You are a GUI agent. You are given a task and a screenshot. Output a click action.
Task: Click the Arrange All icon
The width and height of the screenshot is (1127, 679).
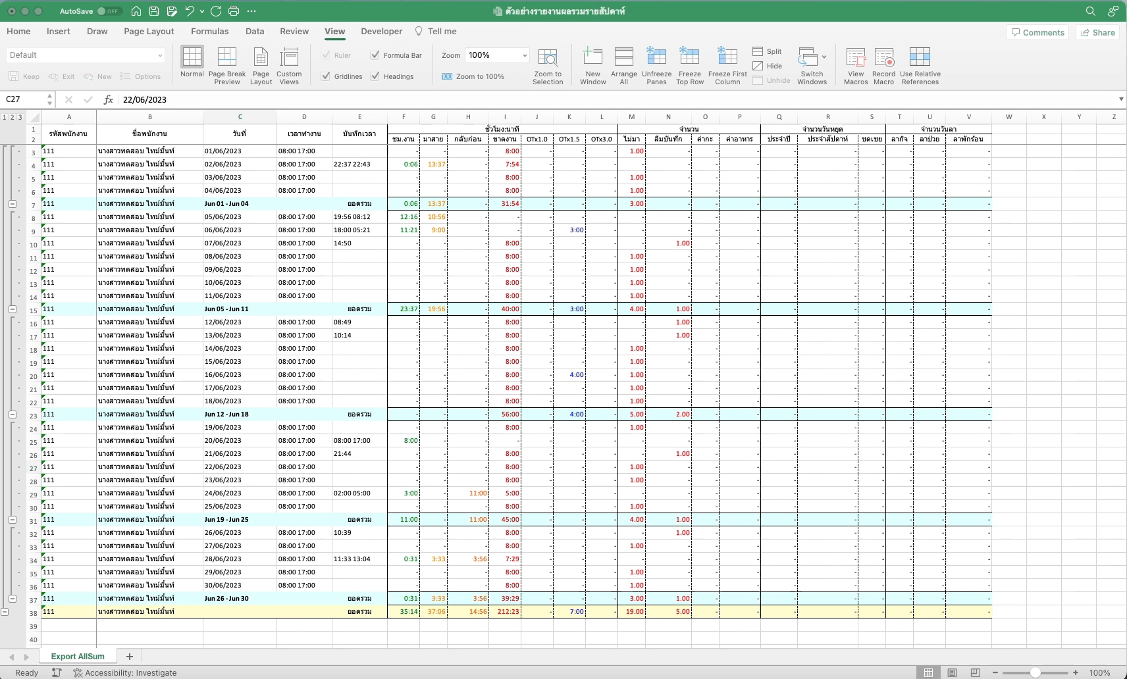point(623,58)
